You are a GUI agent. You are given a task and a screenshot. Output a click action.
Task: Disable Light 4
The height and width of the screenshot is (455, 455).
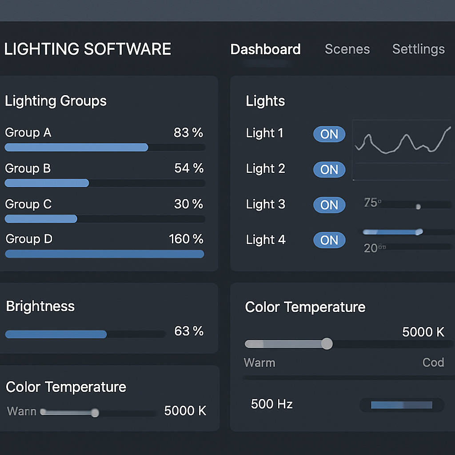(x=329, y=240)
